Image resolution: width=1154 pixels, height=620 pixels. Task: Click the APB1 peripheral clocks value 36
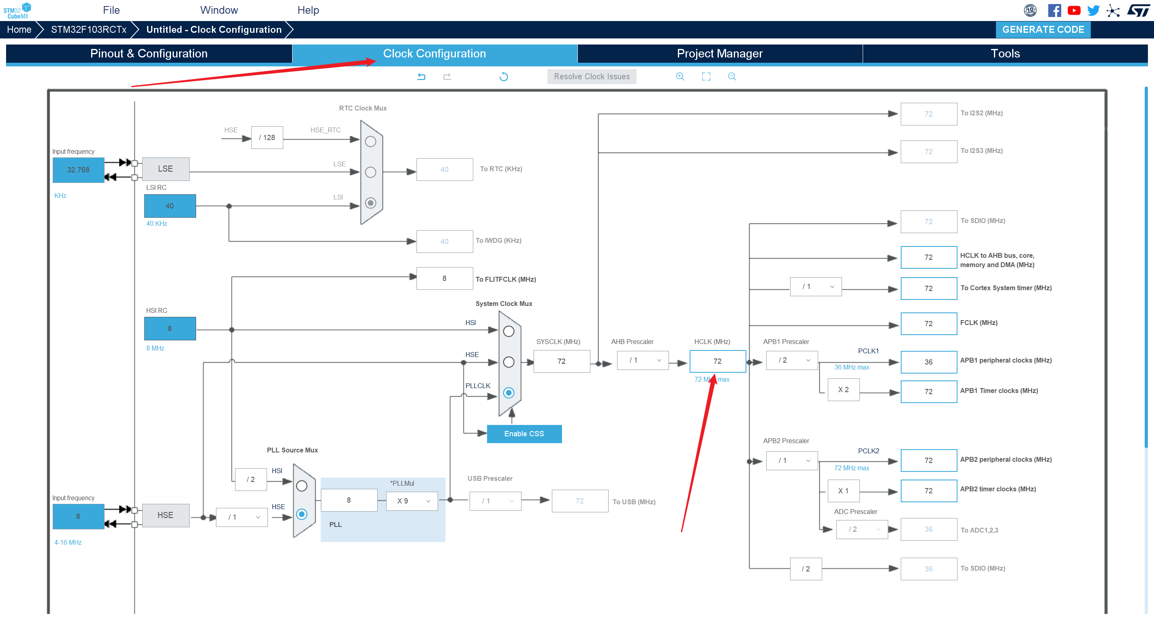coord(929,362)
